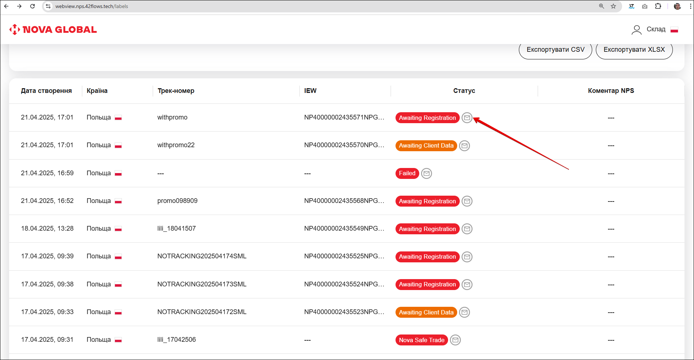694x360 pixels.
Task: Bookmark page with star icon
Action: coord(613,6)
